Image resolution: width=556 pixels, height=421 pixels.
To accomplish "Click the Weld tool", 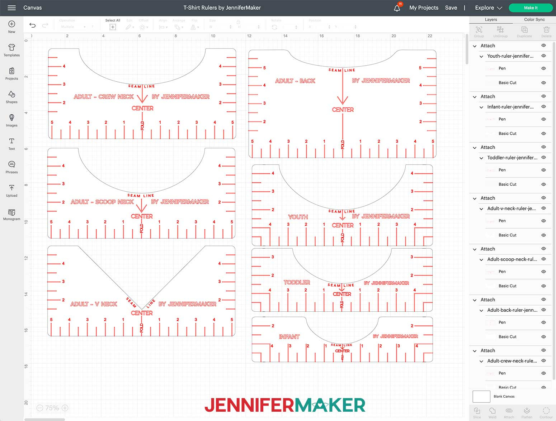I will tap(492, 412).
